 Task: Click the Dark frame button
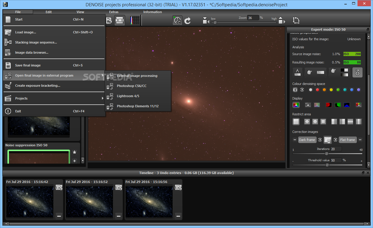point(307,140)
